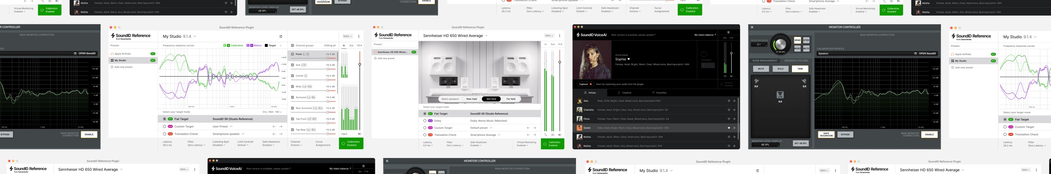This screenshot has width=1051, height=174.
Task: Toggle the AI voice power switch in VoiceAI
Action: coord(721,85)
